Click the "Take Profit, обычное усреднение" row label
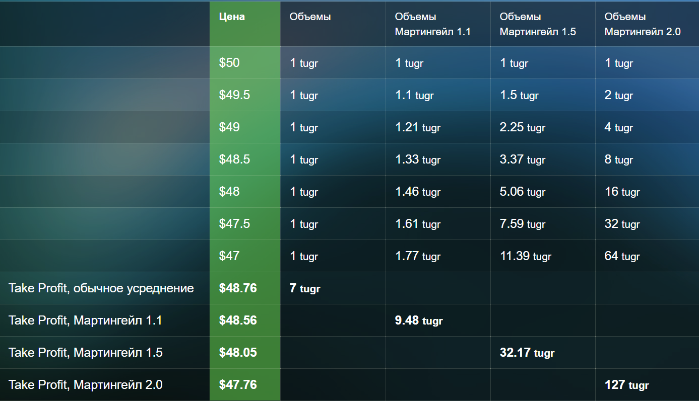 coord(101,288)
